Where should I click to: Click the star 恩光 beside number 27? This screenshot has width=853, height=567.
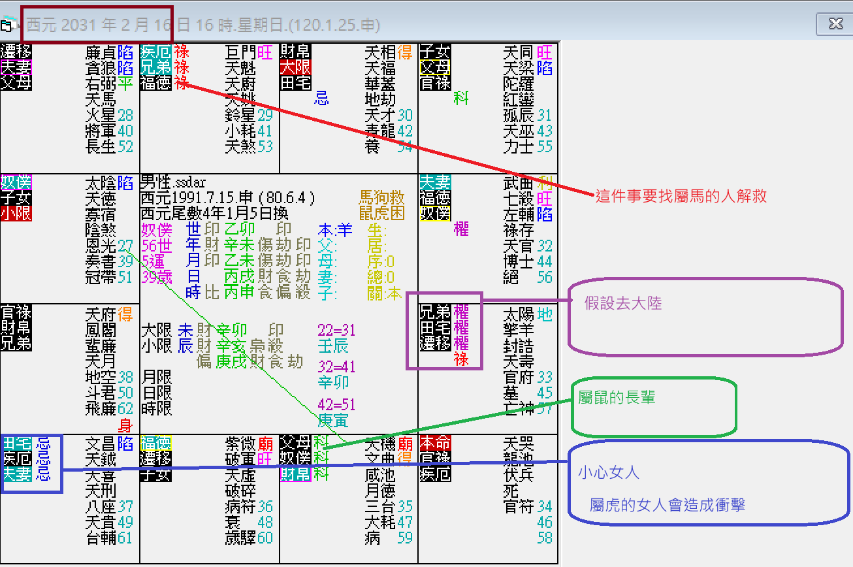tap(101, 245)
